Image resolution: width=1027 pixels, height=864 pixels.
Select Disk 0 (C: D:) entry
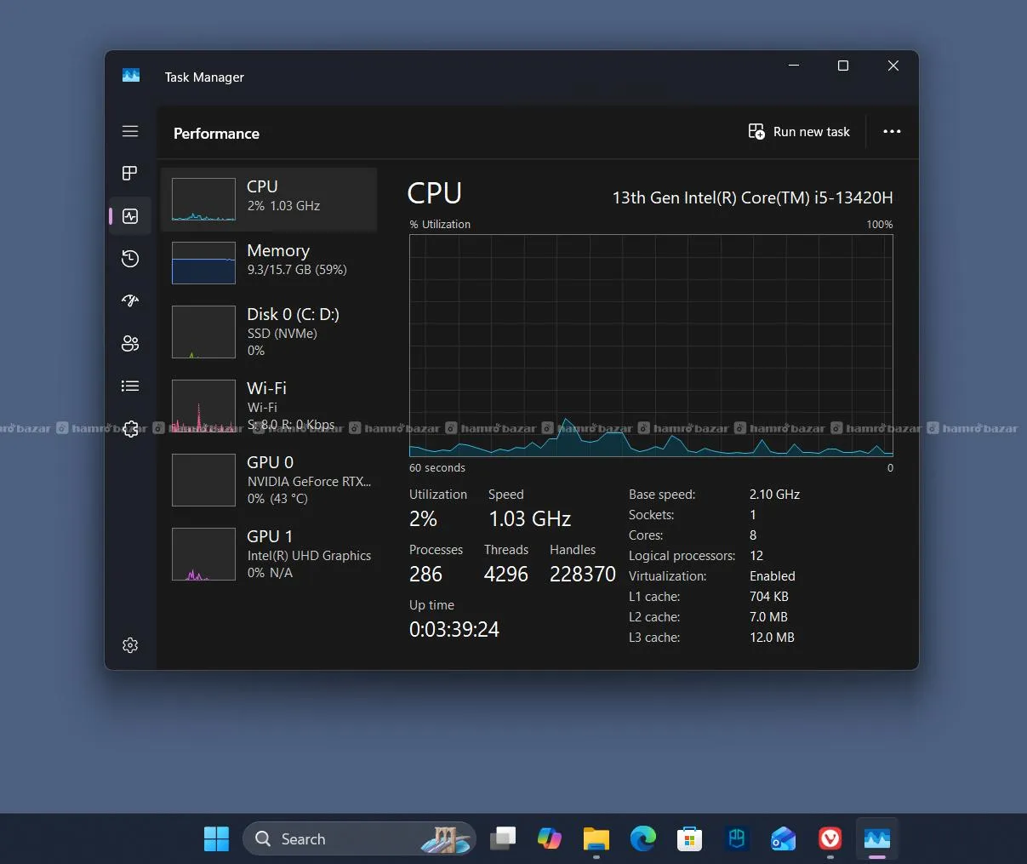tap(269, 332)
